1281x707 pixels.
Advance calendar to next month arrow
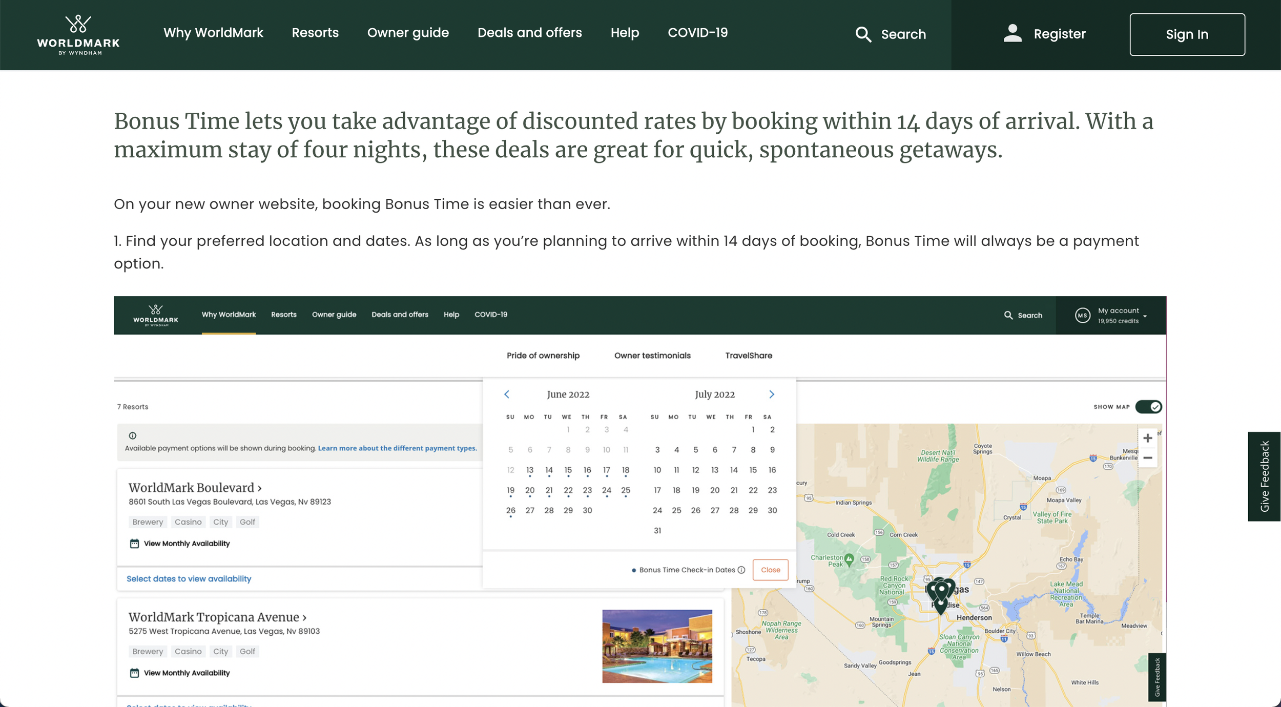(772, 394)
